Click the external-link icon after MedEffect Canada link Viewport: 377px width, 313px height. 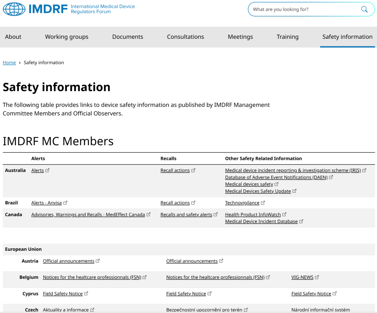(x=149, y=214)
